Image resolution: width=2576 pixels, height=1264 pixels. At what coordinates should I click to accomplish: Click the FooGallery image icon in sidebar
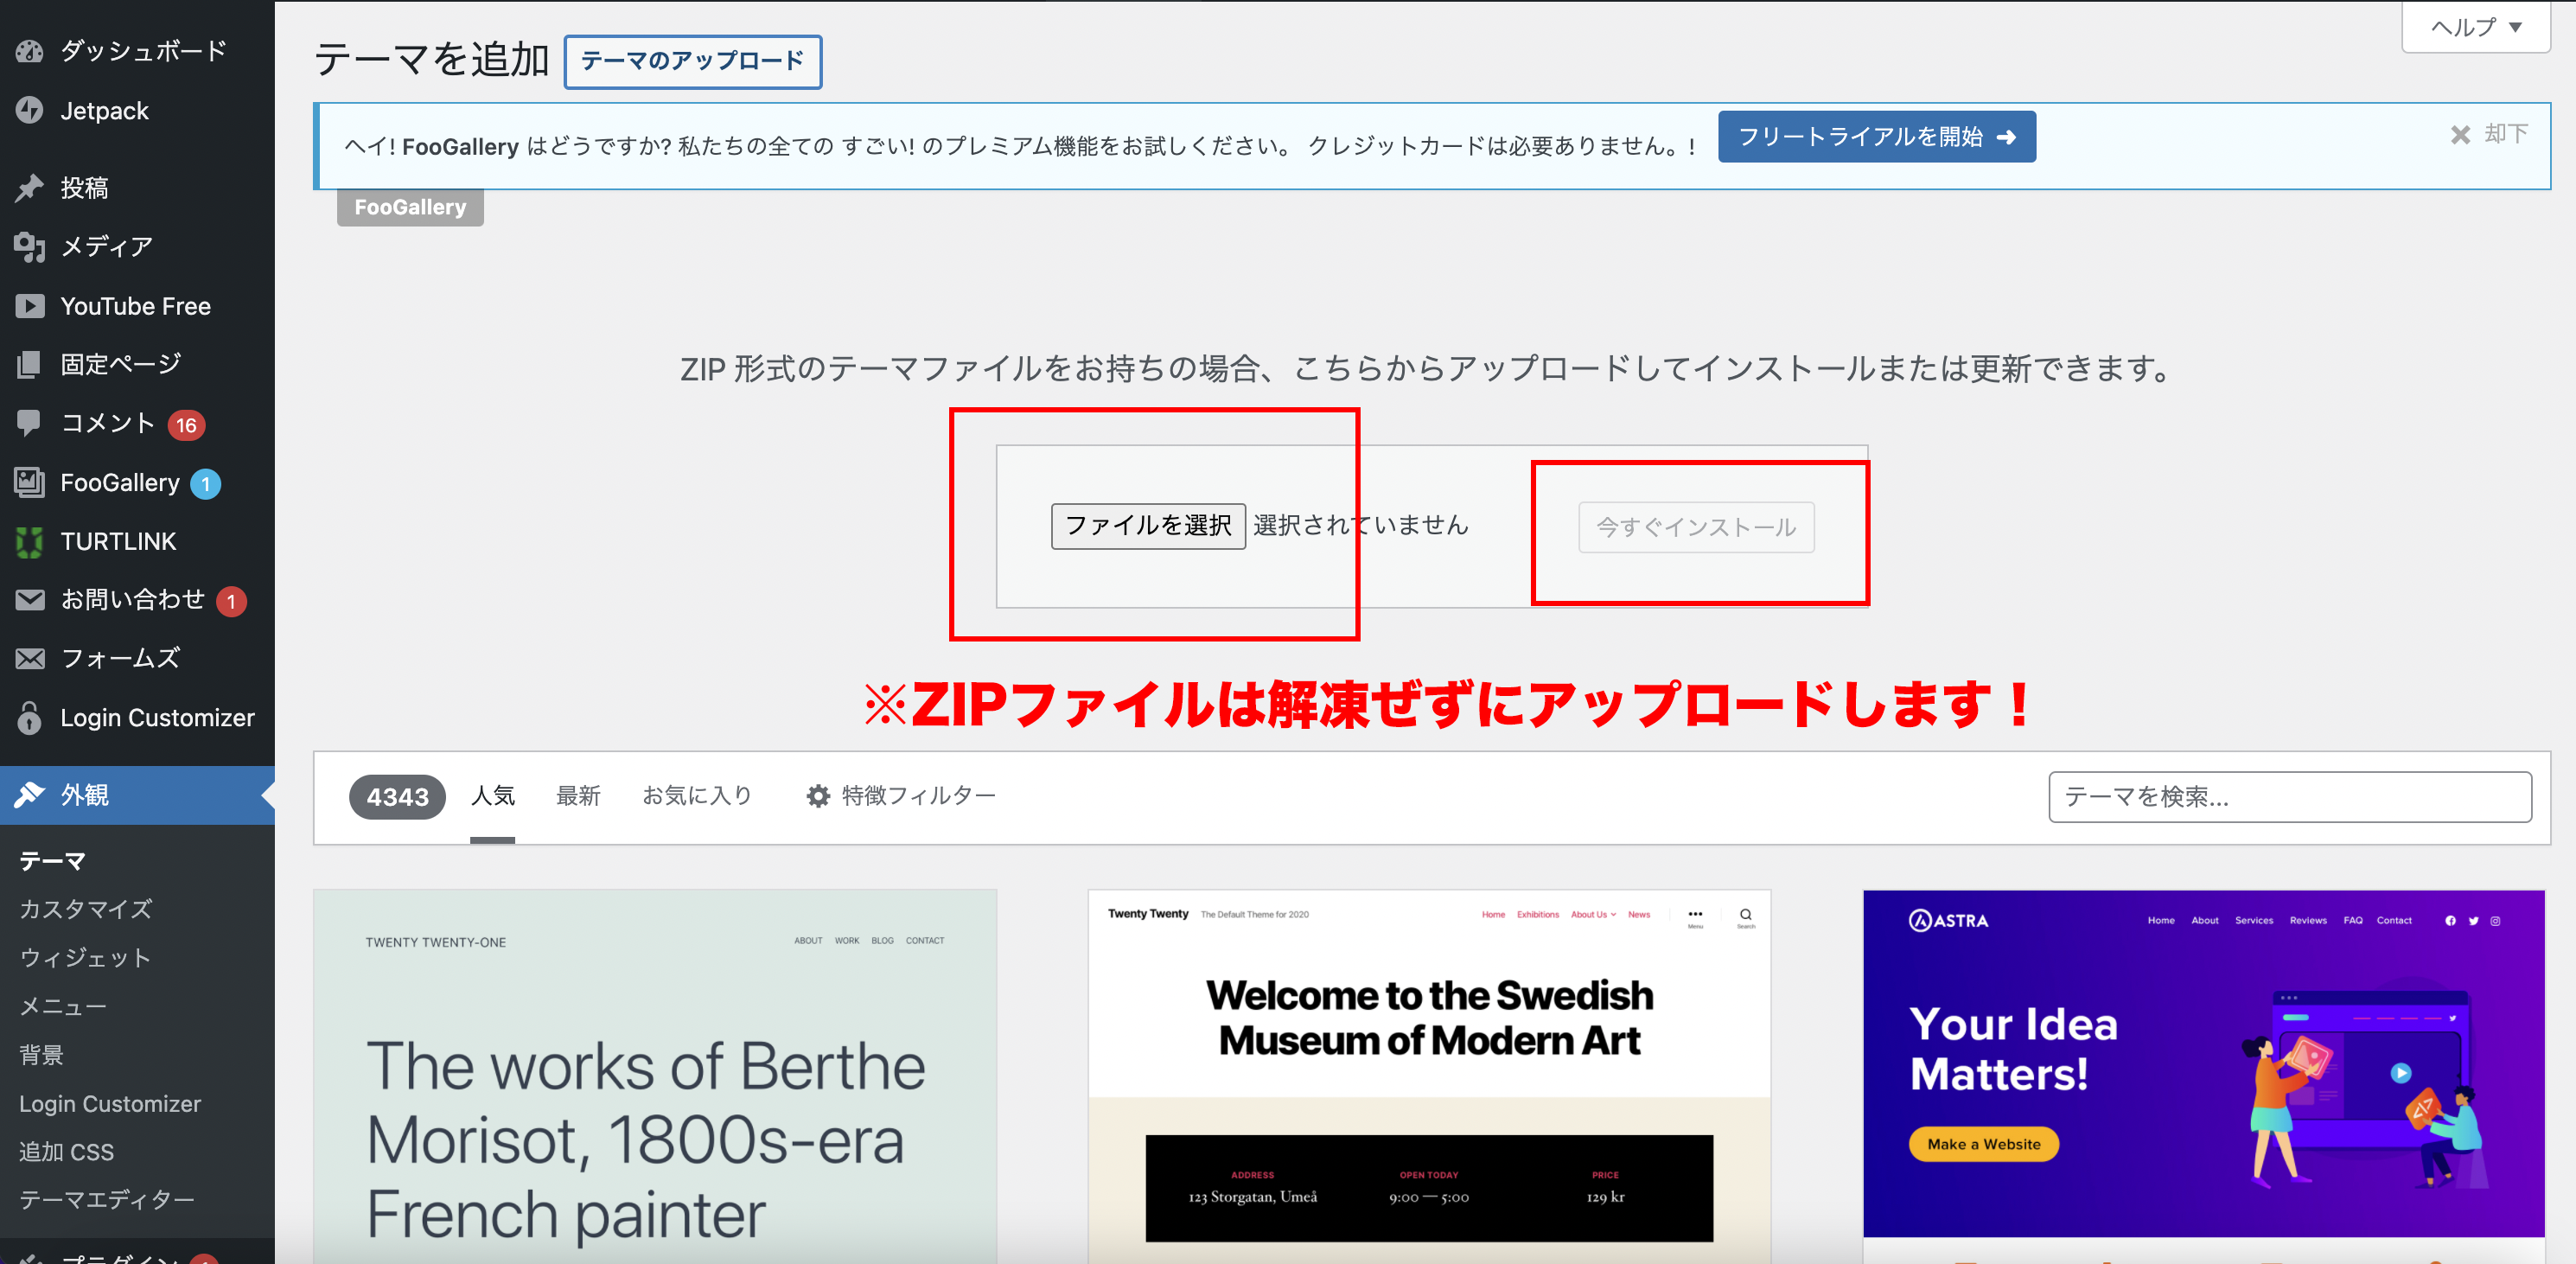pos(30,482)
